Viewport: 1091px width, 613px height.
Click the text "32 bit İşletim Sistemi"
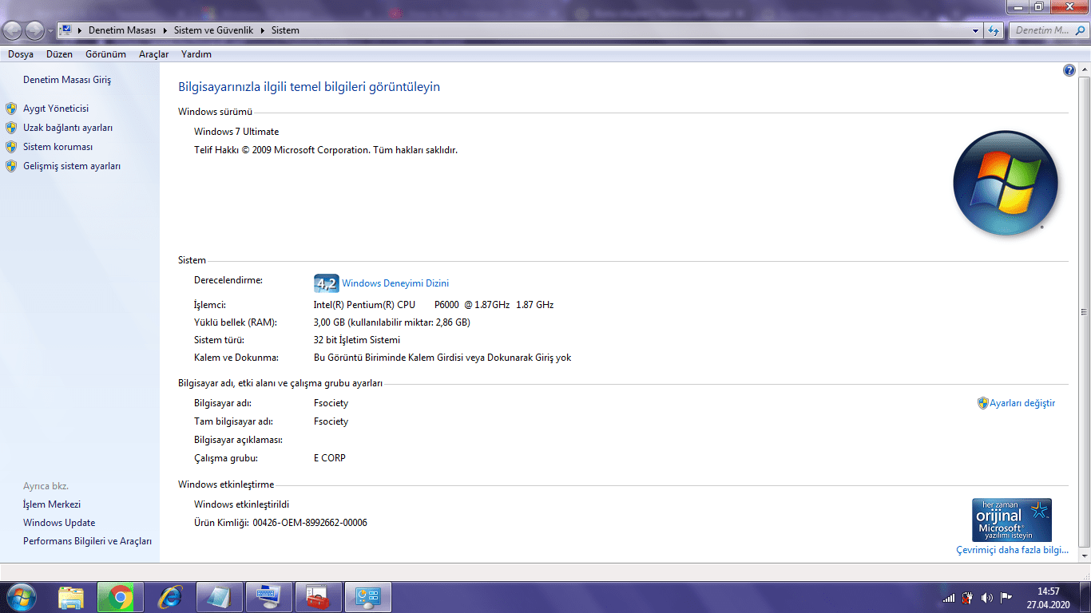[357, 340]
